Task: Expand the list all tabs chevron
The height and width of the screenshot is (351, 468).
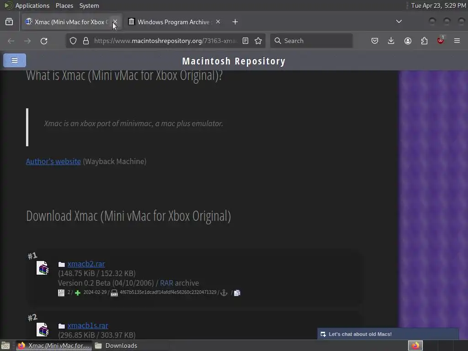Action: click(x=399, y=21)
